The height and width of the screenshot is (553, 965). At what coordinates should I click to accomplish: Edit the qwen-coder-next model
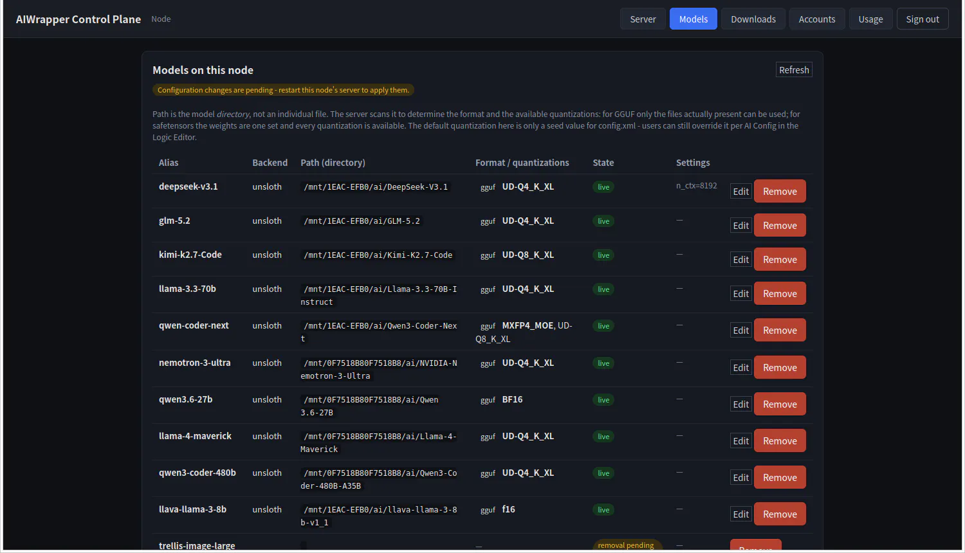click(x=741, y=331)
